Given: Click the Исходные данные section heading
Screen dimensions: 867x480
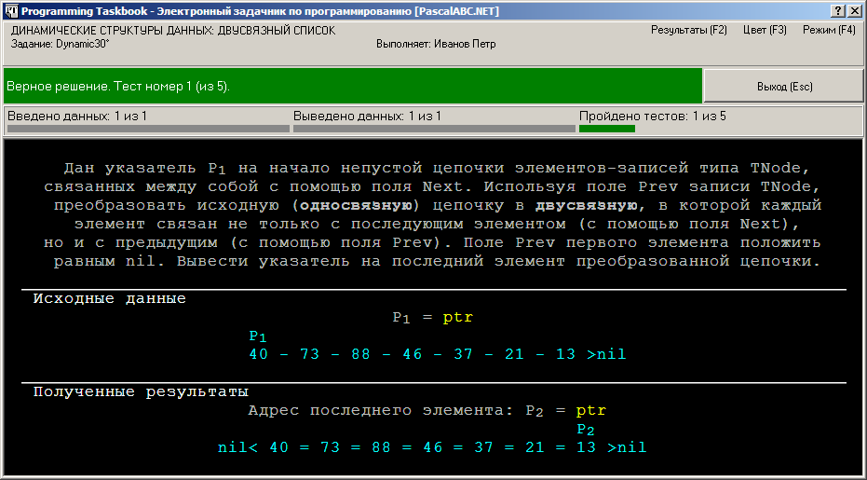Looking at the screenshot, I should click(x=110, y=298).
